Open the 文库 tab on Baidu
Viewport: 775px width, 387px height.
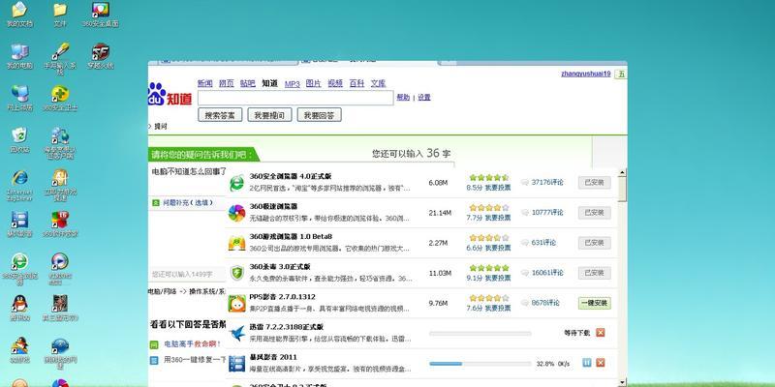[378, 83]
